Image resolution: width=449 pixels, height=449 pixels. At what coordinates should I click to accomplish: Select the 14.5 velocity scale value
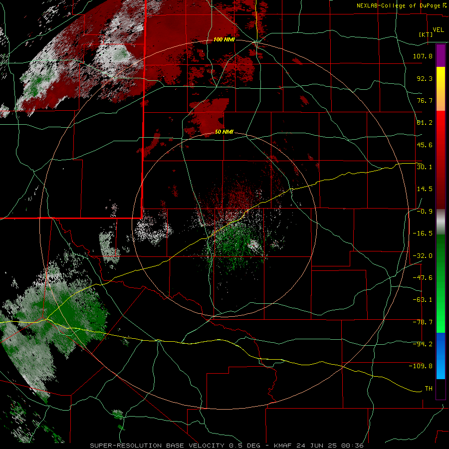click(425, 189)
